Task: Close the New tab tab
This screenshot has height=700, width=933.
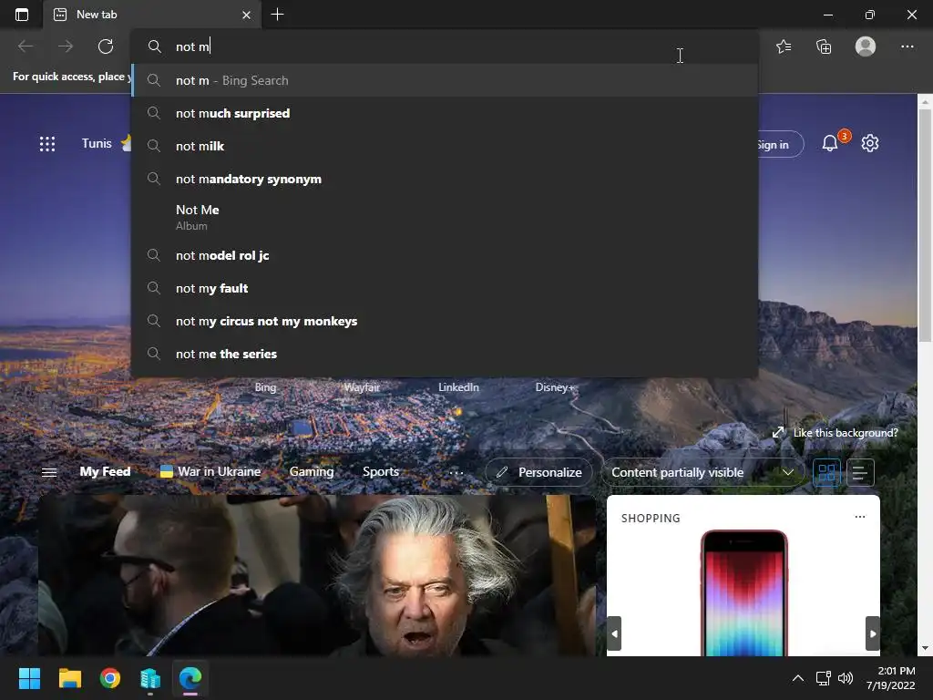Action: [x=246, y=15]
